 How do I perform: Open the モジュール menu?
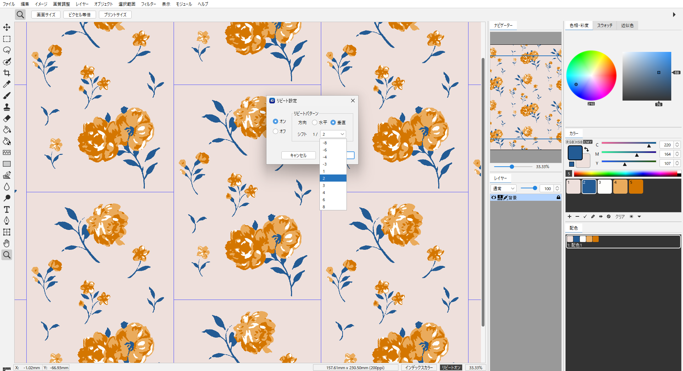184,4
